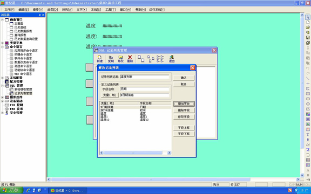
Task: Select the T text tool in right toolbar
Action: pos(308,134)
